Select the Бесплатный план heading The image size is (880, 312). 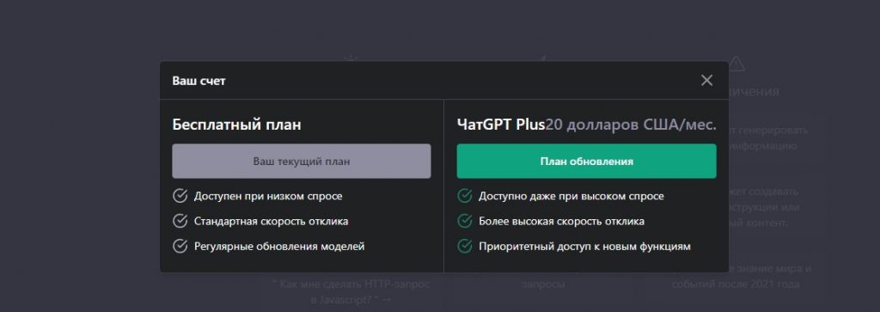(237, 124)
